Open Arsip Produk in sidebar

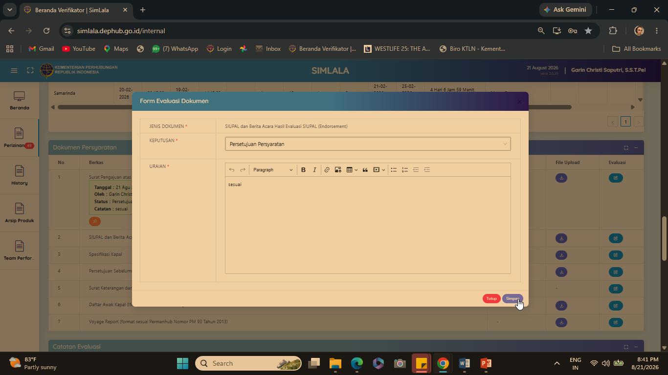pyautogui.click(x=19, y=213)
